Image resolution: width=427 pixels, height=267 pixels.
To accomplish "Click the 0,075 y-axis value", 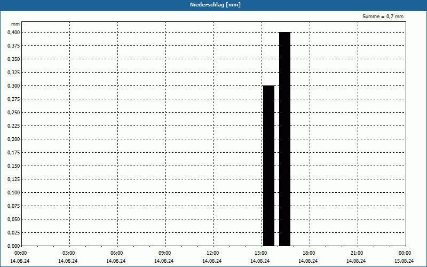I will 14,206.
